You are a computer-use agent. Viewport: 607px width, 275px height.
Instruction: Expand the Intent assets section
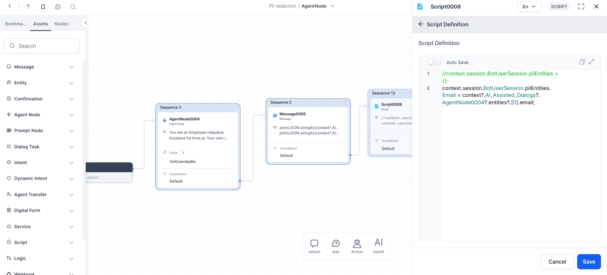[x=71, y=163]
